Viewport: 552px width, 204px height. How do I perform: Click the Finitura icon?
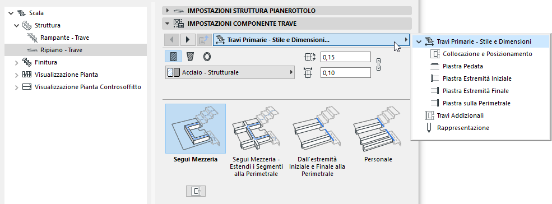(x=27, y=62)
